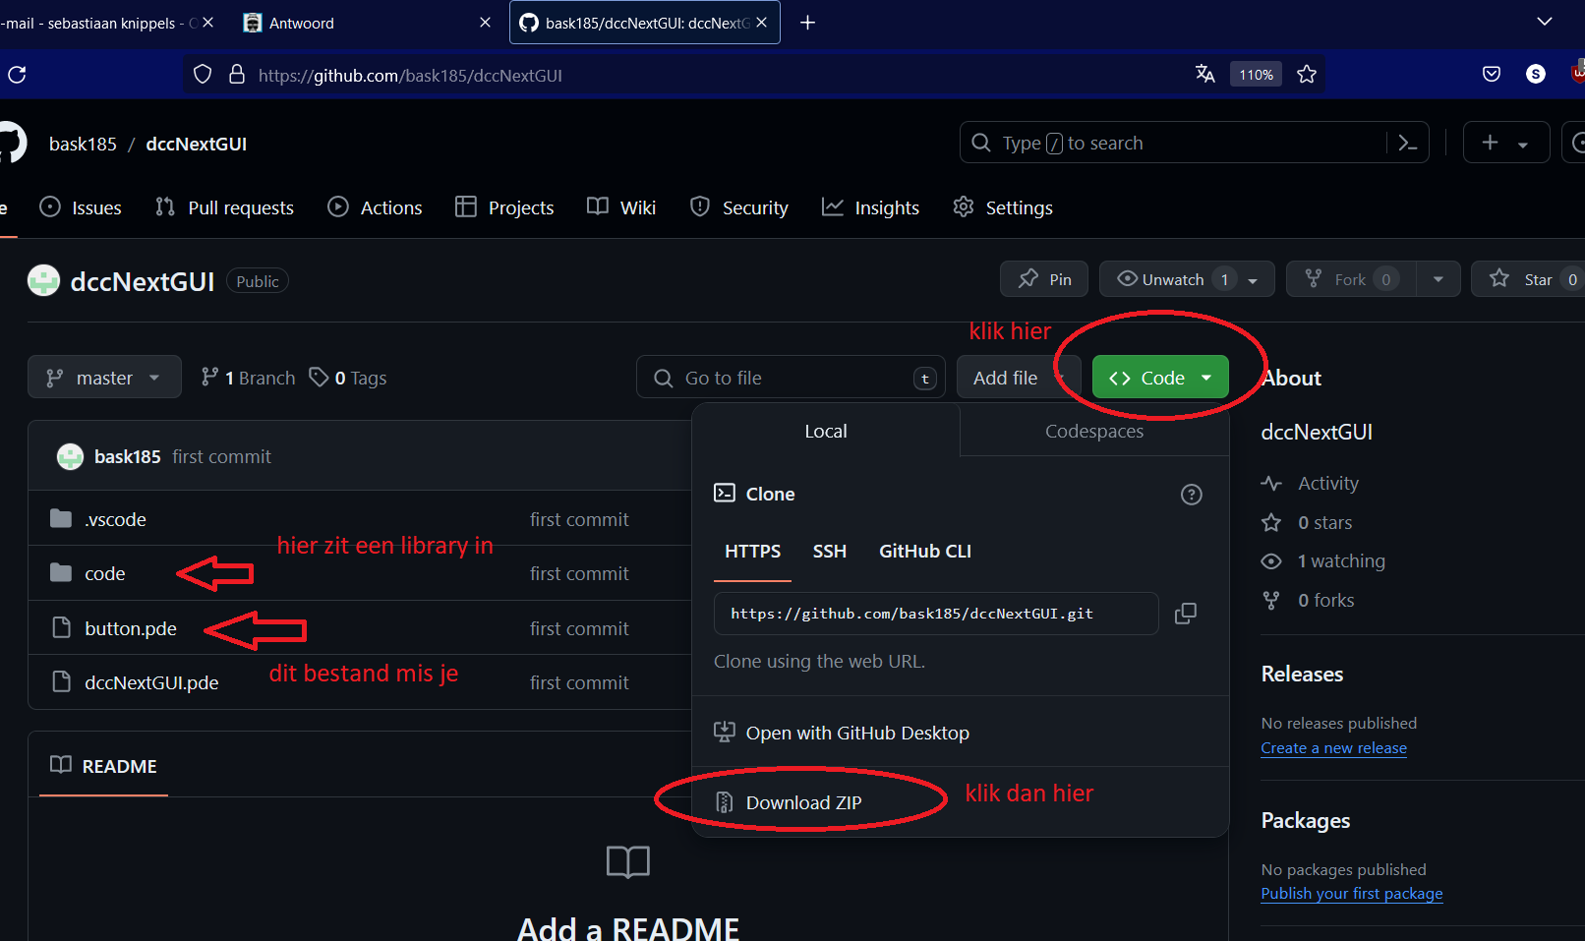Select the GitHub CLI clone option
The width and height of the screenshot is (1585, 941).
(x=925, y=552)
